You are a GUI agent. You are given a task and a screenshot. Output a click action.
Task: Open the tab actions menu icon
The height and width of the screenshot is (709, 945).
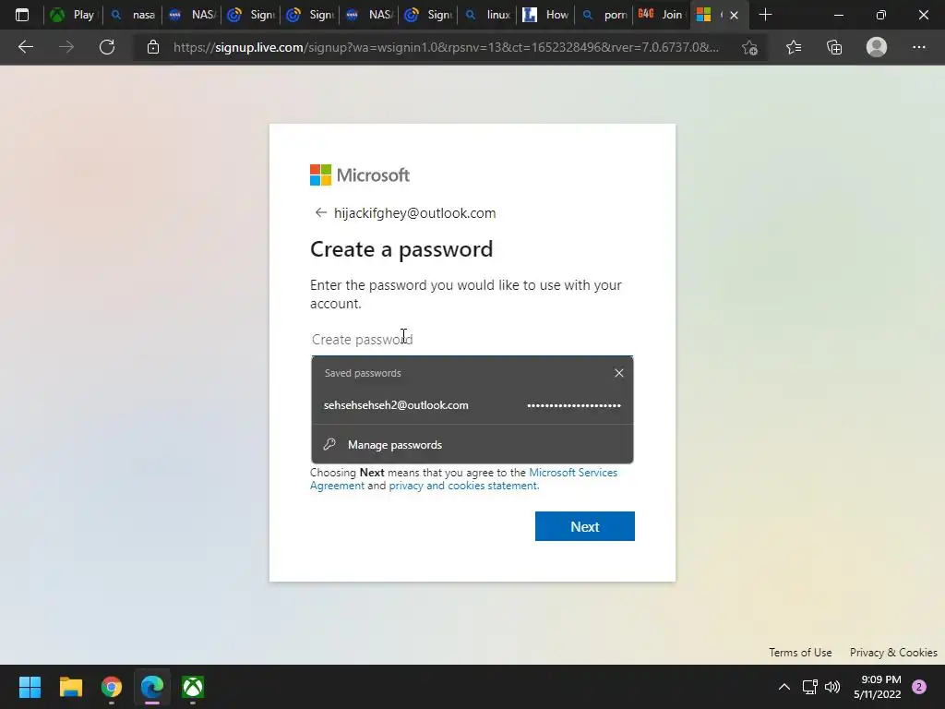22,15
